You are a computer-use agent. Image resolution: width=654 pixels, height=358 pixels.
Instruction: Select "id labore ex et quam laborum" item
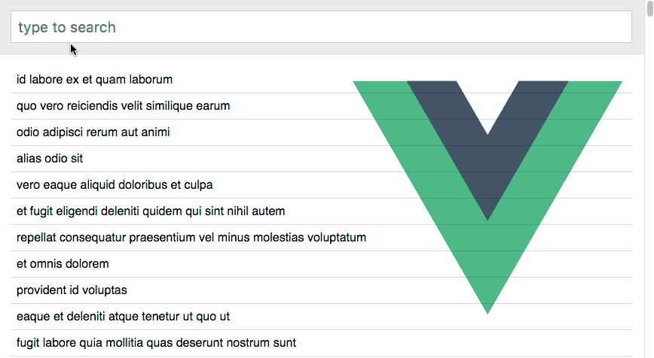[95, 80]
